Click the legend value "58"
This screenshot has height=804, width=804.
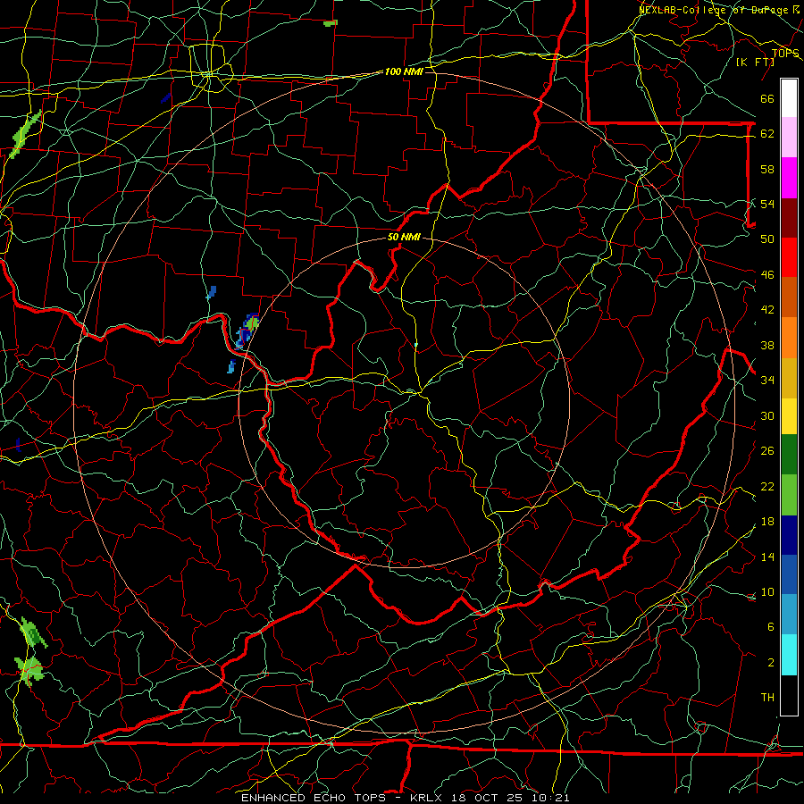[767, 169]
